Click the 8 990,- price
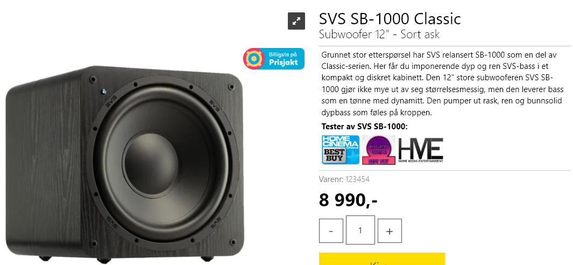The image size is (573, 265). tap(348, 200)
